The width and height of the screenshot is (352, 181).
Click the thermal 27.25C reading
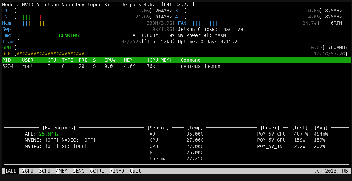tap(195, 159)
